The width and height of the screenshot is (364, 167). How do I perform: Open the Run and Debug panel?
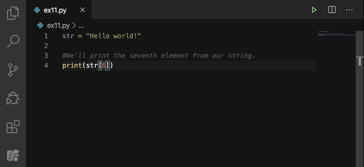[x=13, y=98]
